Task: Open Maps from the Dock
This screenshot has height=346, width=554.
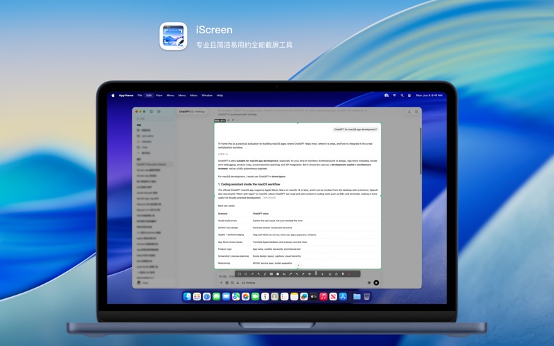Action: 235,297
